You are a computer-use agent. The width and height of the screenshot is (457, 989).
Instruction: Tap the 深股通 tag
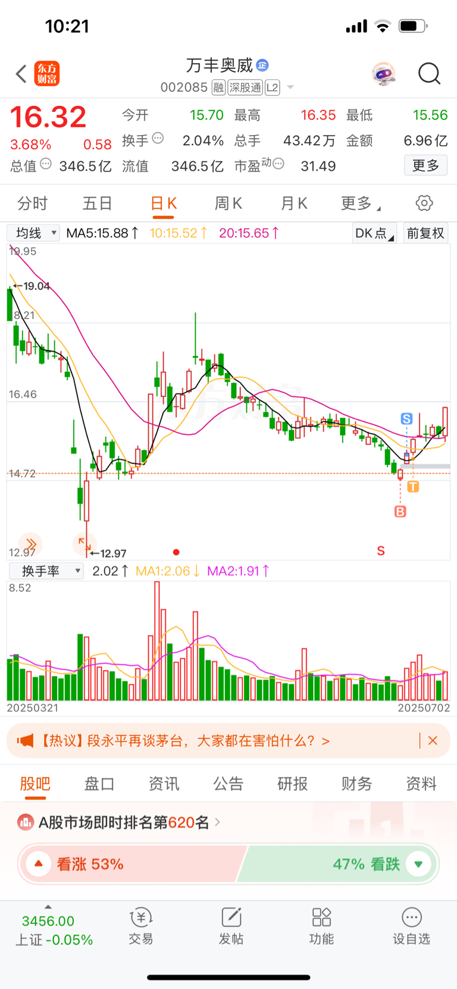pos(245,87)
